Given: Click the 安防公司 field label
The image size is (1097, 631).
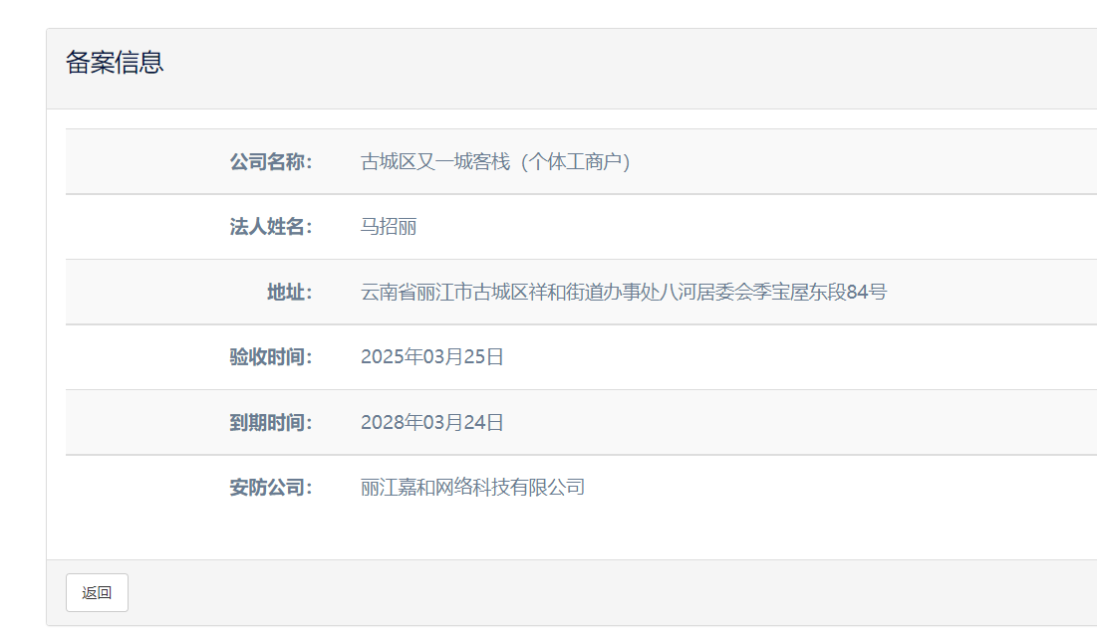Looking at the screenshot, I should [x=270, y=488].
